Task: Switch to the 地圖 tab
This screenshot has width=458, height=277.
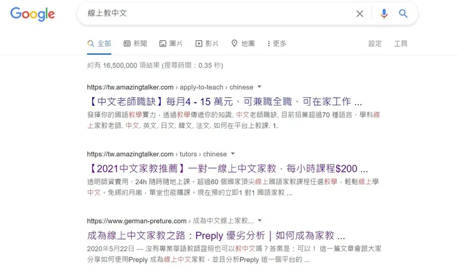Action: (243, 43)
